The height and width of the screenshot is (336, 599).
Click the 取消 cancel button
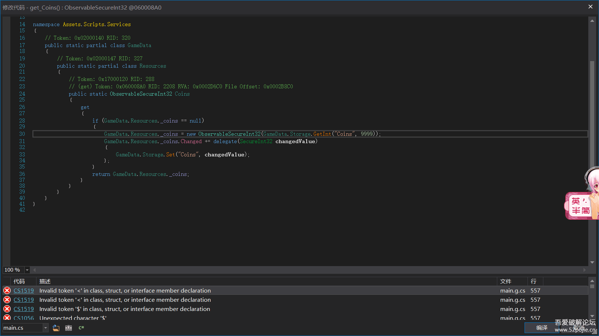(579, 328)
